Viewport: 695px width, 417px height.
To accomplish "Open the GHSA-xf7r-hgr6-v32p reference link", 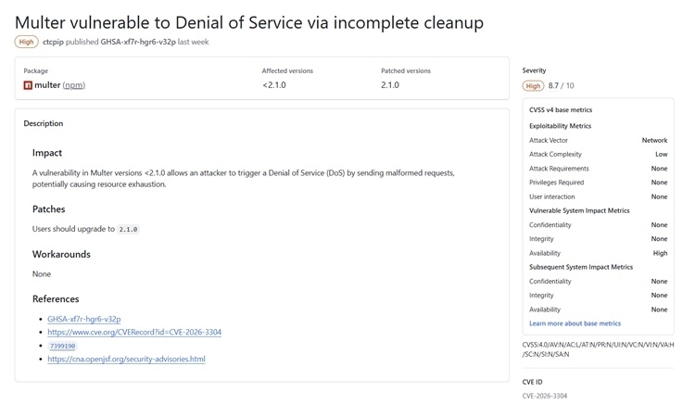I will coord(84,319).
